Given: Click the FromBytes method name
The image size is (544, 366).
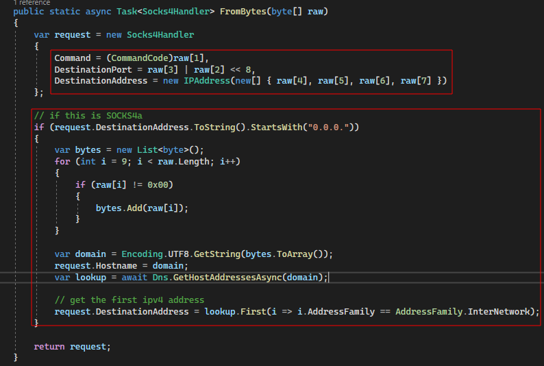Looking at the screenshot, I should tap(243, 12).
